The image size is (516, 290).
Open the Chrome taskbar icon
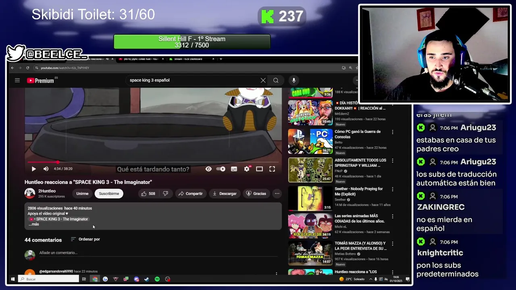pyautogui.click(x=95, y=279)
